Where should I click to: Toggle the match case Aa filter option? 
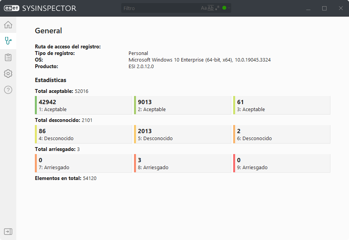pyautogui.click(x=204, y=8)
